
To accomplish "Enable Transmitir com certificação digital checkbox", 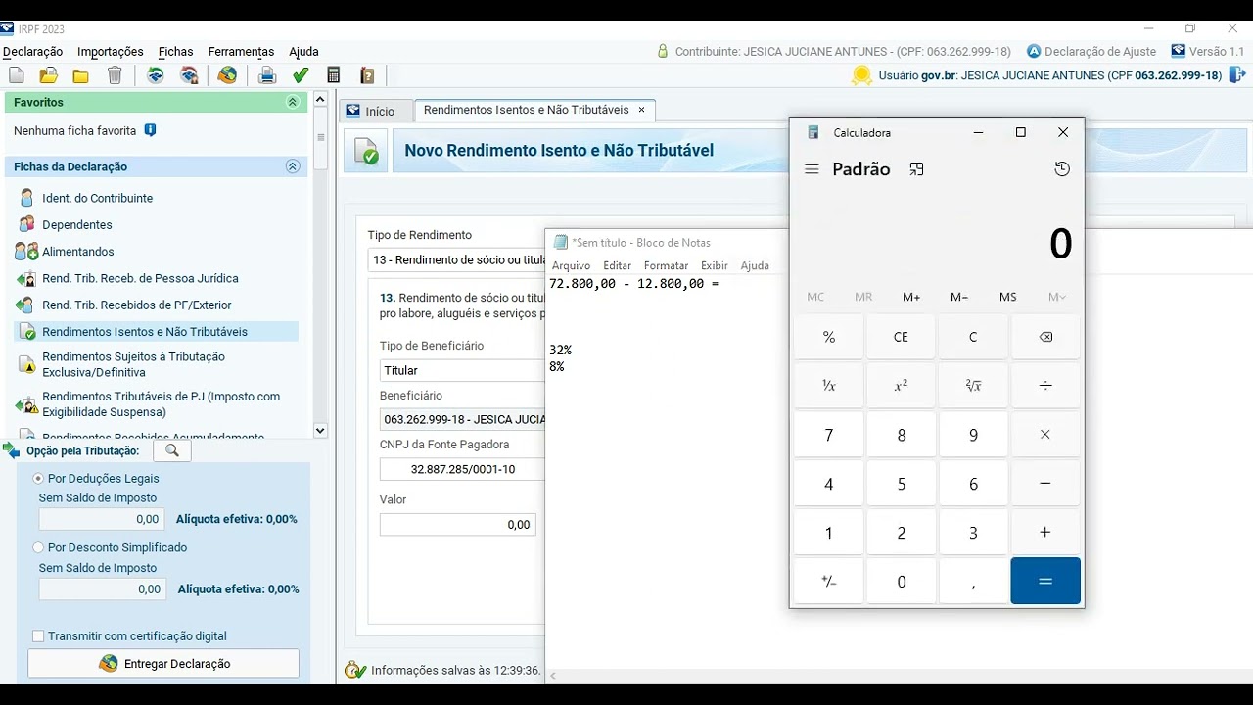I will pos(38,636).
